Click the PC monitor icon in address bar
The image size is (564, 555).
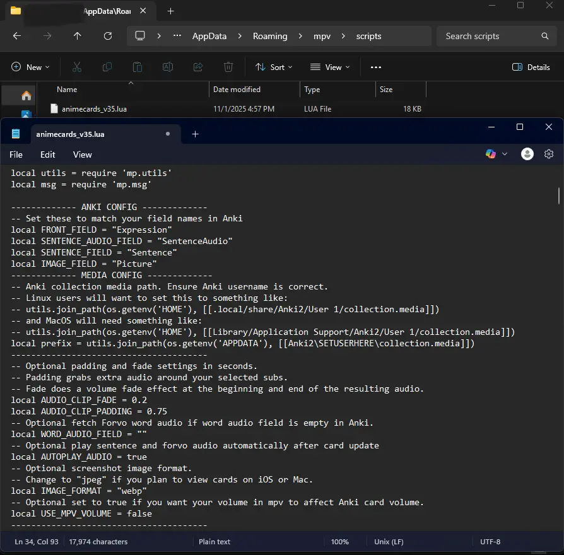click(x=140, y=36)
